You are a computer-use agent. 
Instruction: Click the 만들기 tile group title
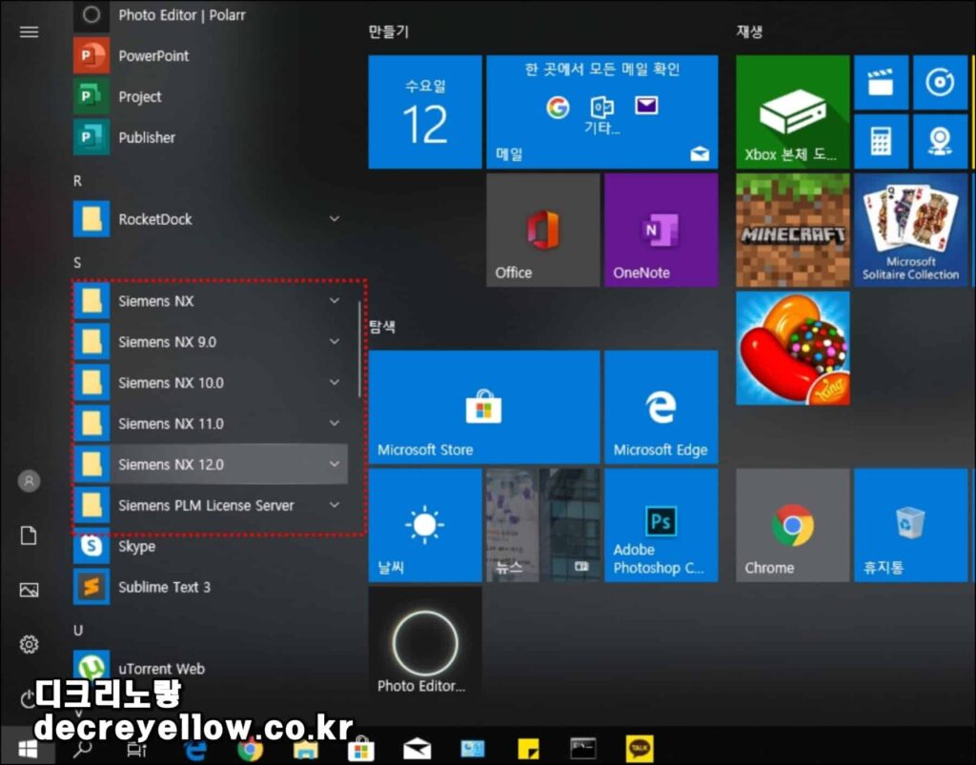(x=389, y=31)
